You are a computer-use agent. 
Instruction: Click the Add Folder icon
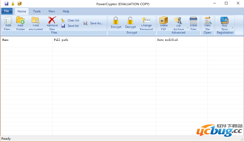[20, 20]
